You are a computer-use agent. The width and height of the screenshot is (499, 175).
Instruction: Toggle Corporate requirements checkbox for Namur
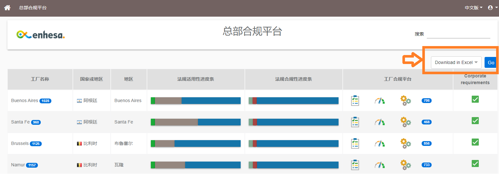click(475, 163)
